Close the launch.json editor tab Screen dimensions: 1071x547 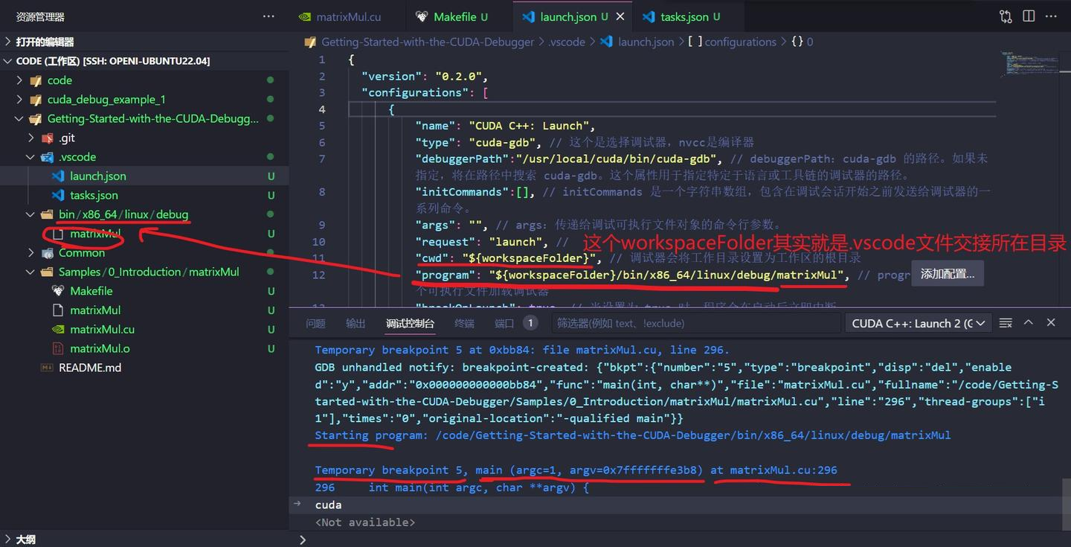(620, 16)
